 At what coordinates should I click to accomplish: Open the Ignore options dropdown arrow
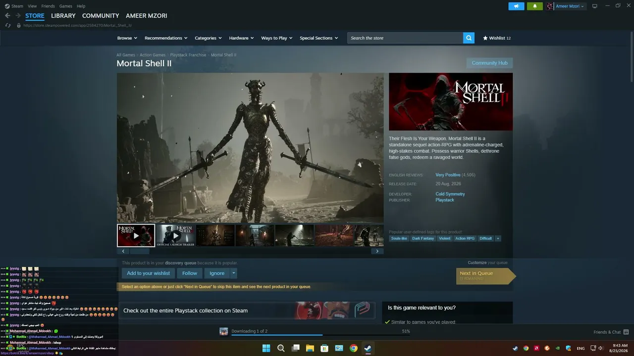pos(234,273)
